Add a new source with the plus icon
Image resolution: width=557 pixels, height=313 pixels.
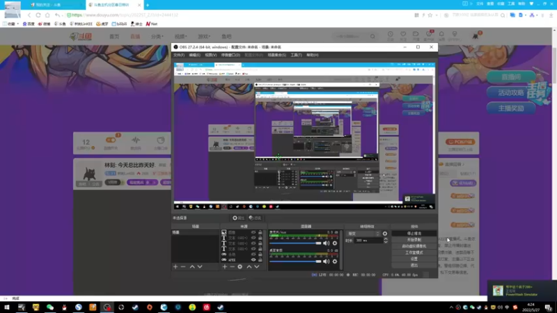(x=224, y=266)
